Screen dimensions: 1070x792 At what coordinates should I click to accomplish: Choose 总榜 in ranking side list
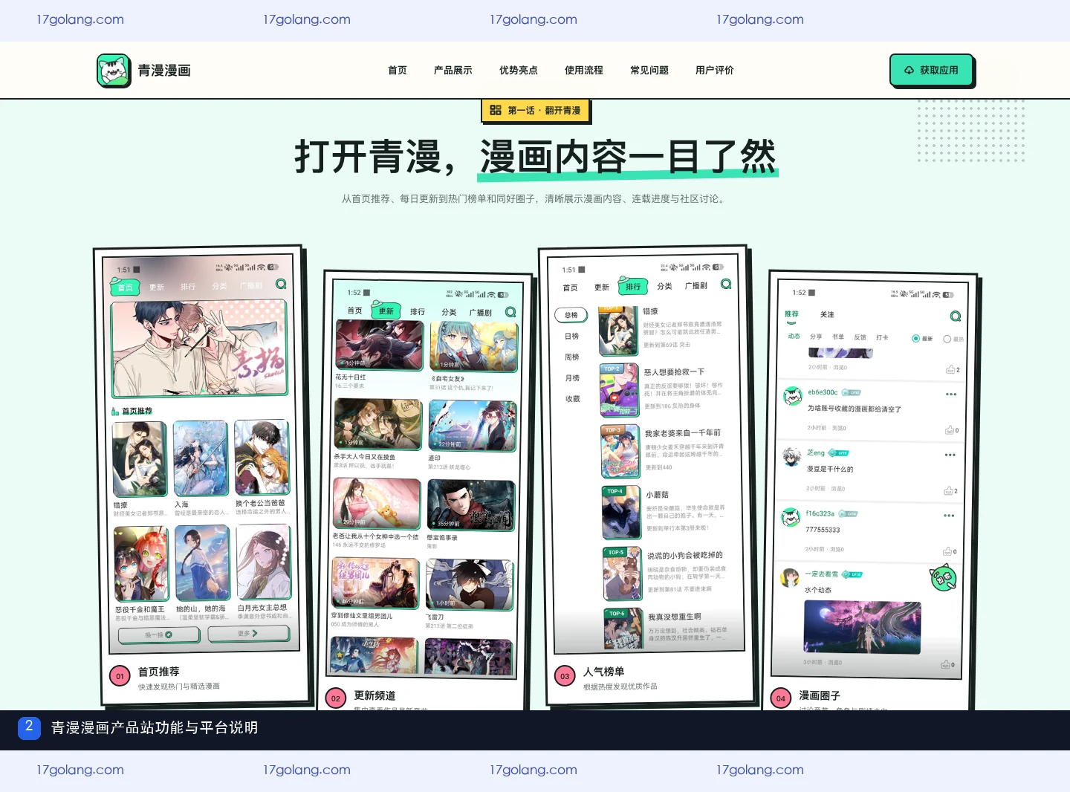(x=571, y=315)
